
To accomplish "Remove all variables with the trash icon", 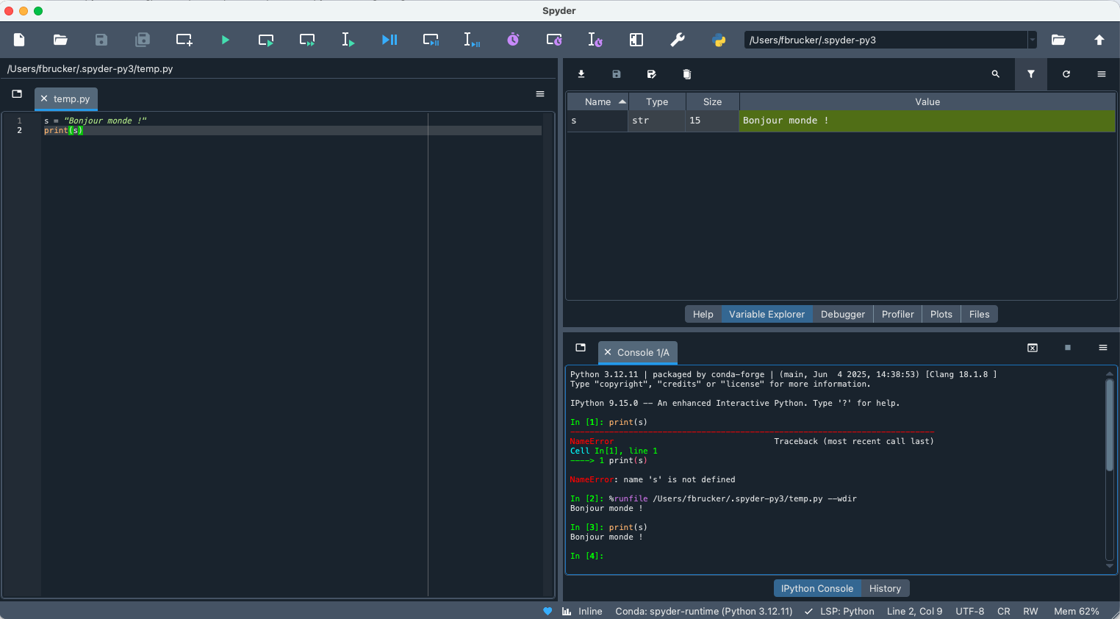I will pyautogui.click(x=687, y=74).
